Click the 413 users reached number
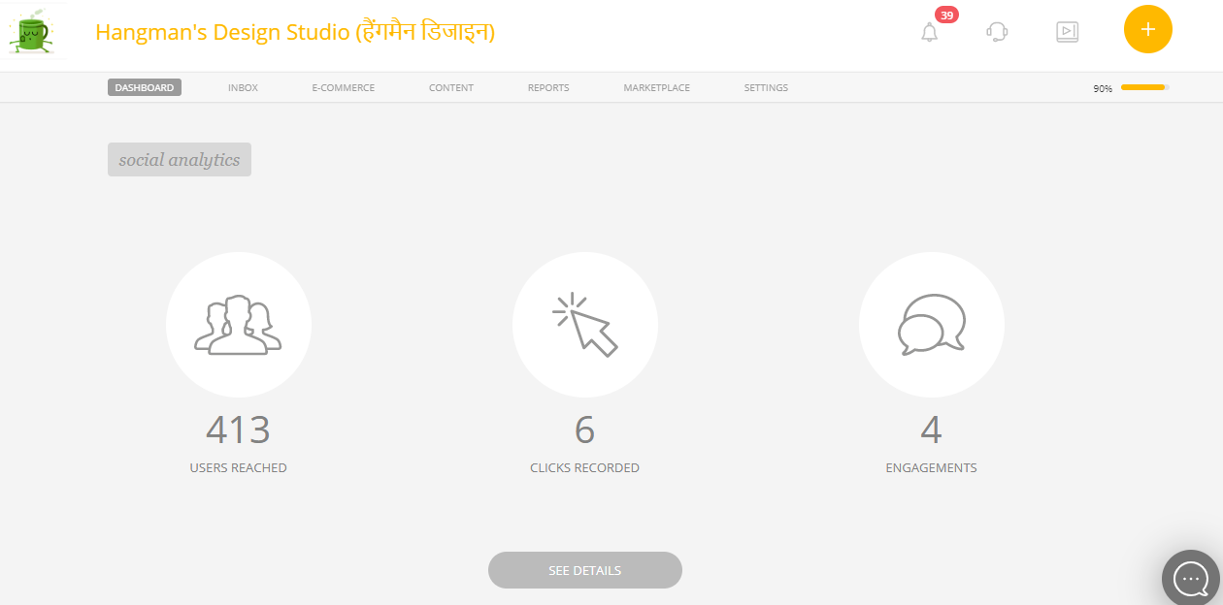 (x=239, y=430)
